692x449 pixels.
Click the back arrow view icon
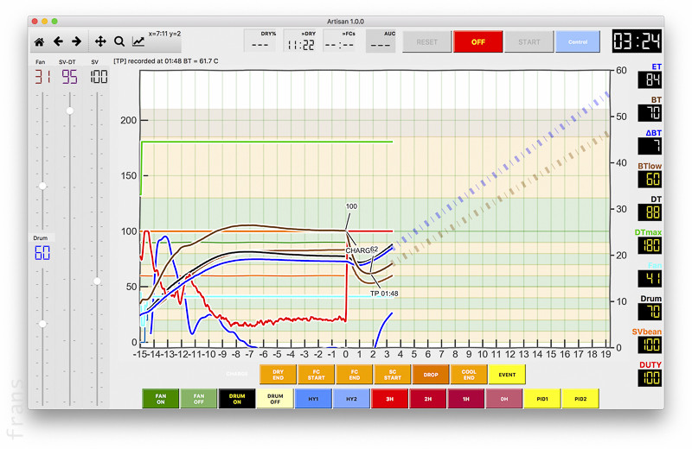click(58, 41)
